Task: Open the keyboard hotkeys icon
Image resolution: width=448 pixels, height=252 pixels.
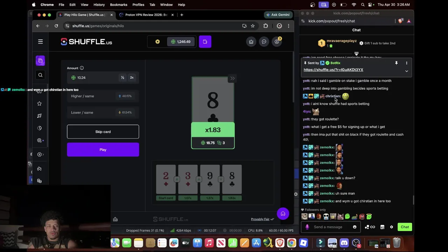Action: tap(115, 219)
